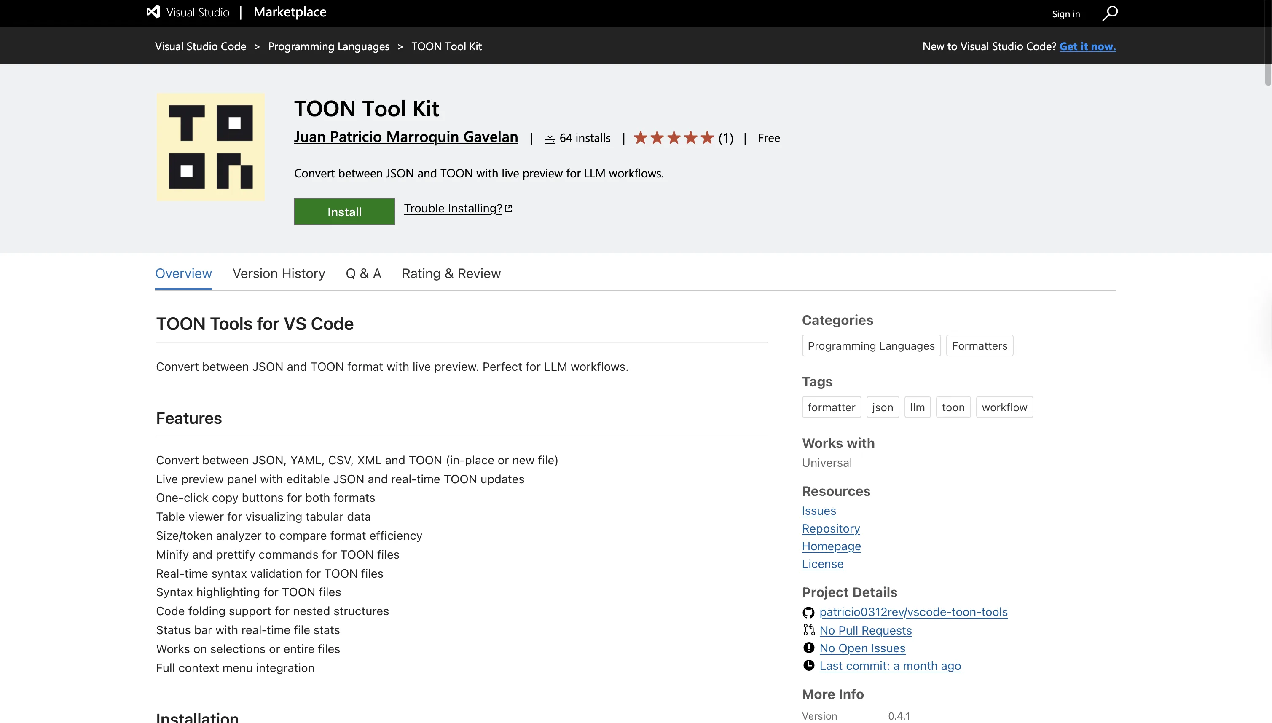Switch to the Q & A tab
This screenshot has height=723, width=1272.
363,273
